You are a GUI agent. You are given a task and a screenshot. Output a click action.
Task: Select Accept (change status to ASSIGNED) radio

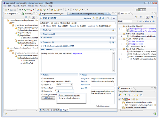[x=42, y=82]
